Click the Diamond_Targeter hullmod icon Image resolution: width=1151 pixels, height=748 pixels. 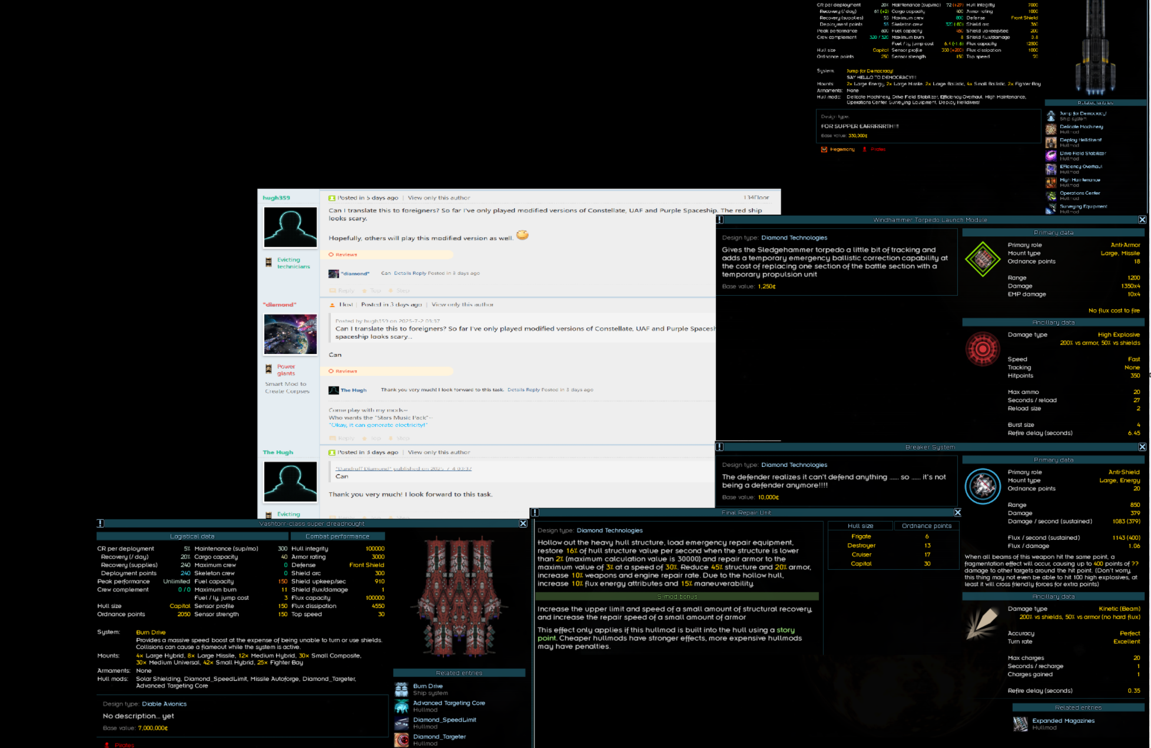402,740
